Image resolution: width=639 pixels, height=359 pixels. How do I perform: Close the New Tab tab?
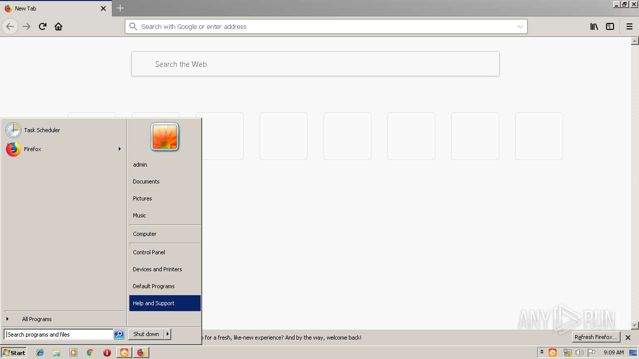pos(103,8)
